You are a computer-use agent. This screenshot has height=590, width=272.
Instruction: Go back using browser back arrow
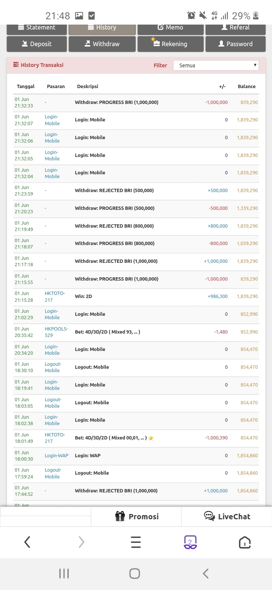[27, 542]
